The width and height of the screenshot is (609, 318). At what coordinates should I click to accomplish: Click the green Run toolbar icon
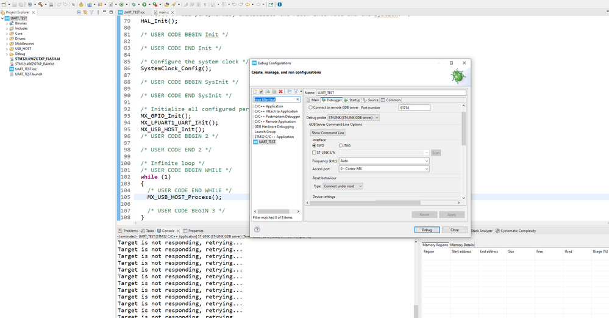coord(144,4)
